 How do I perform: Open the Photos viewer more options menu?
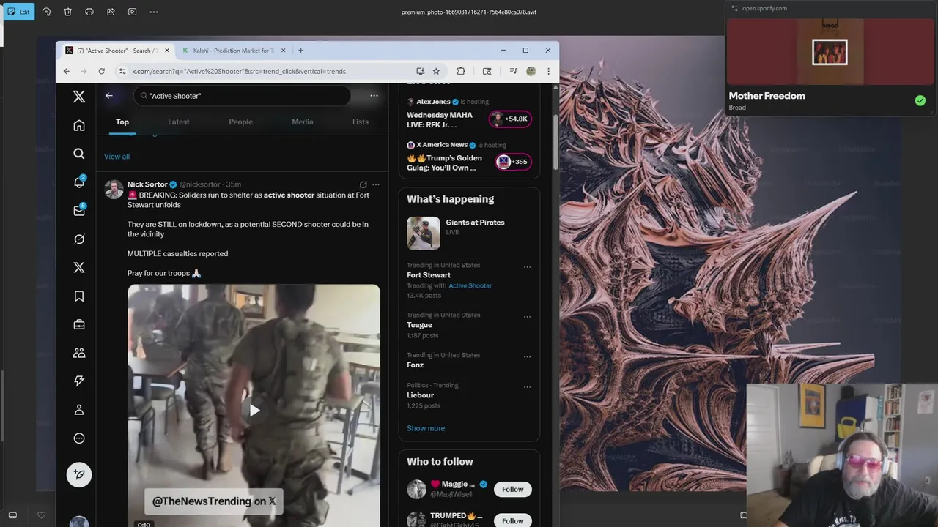153,12
